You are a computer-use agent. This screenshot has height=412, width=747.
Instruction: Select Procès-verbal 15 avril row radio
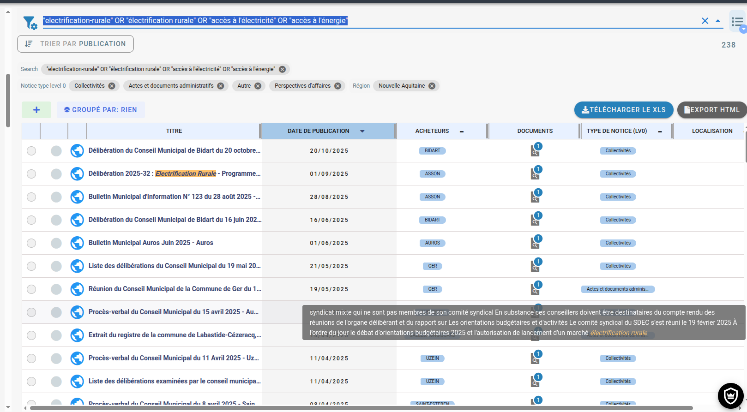(31, 312)
